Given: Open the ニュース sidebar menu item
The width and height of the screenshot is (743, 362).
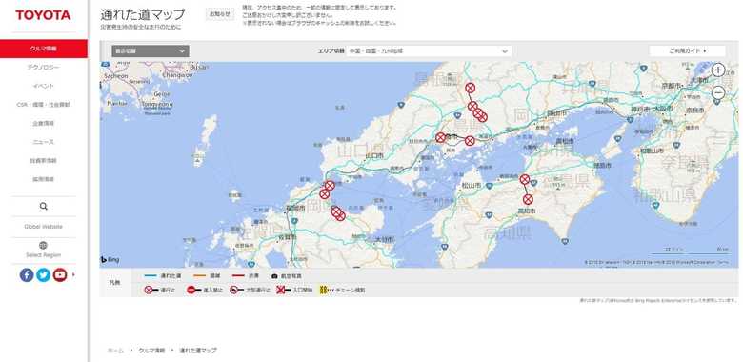Looking at the screenshot, I should coord(43,142).
